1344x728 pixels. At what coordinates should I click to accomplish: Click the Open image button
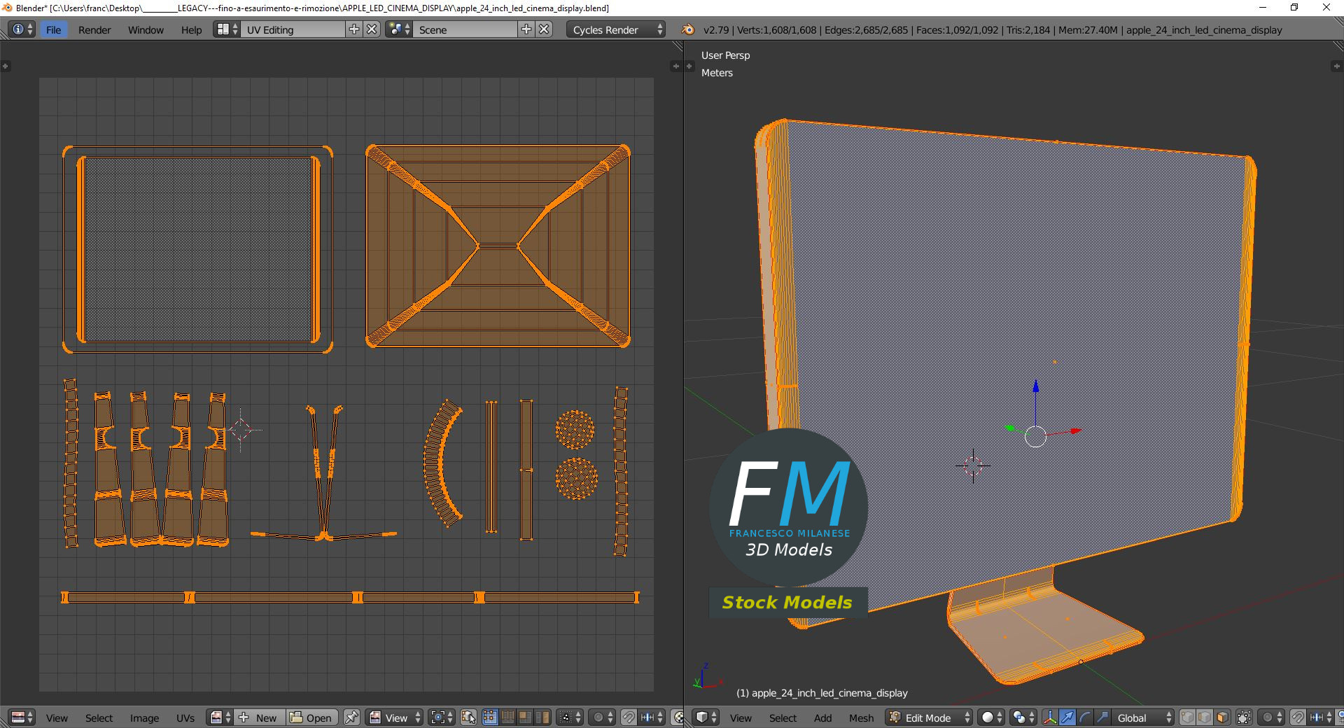(311, 717)
